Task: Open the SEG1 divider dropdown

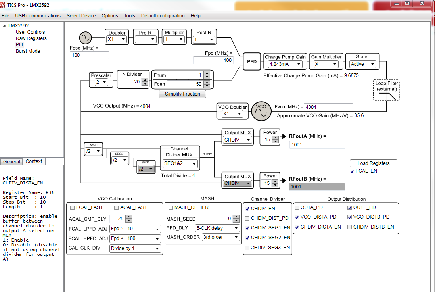Action: (x=93, y=151)
